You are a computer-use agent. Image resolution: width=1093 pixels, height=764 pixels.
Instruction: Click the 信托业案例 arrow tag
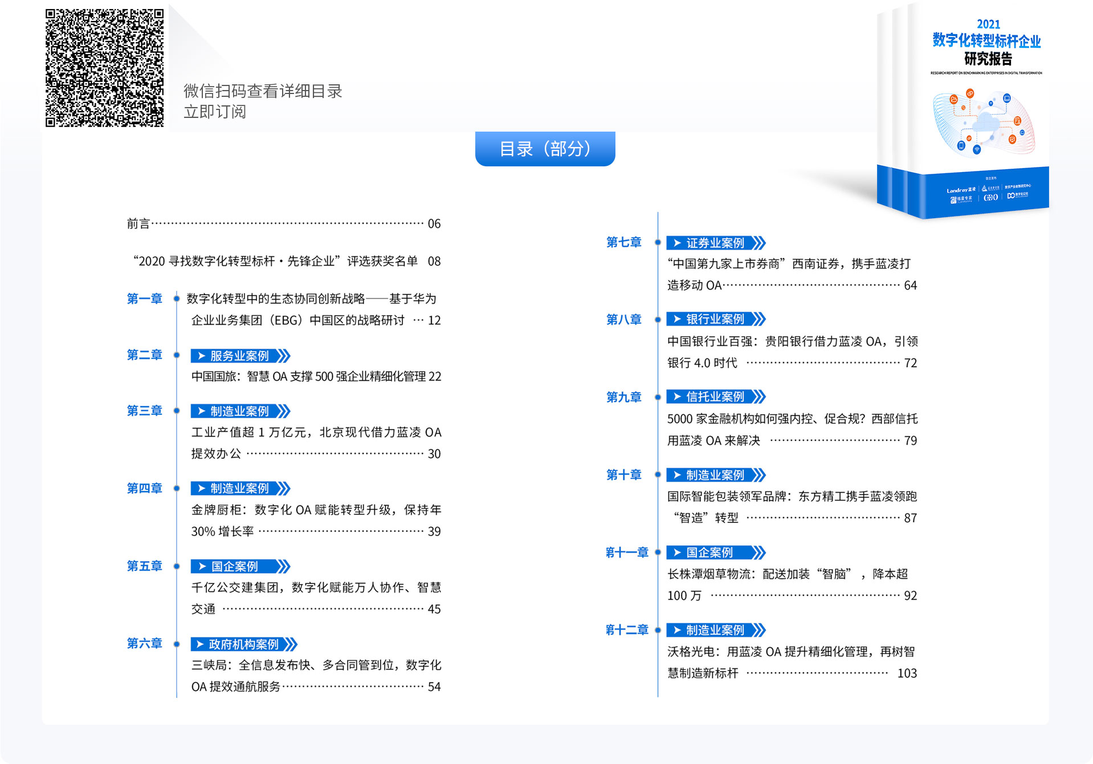click(x=715, y=397)
